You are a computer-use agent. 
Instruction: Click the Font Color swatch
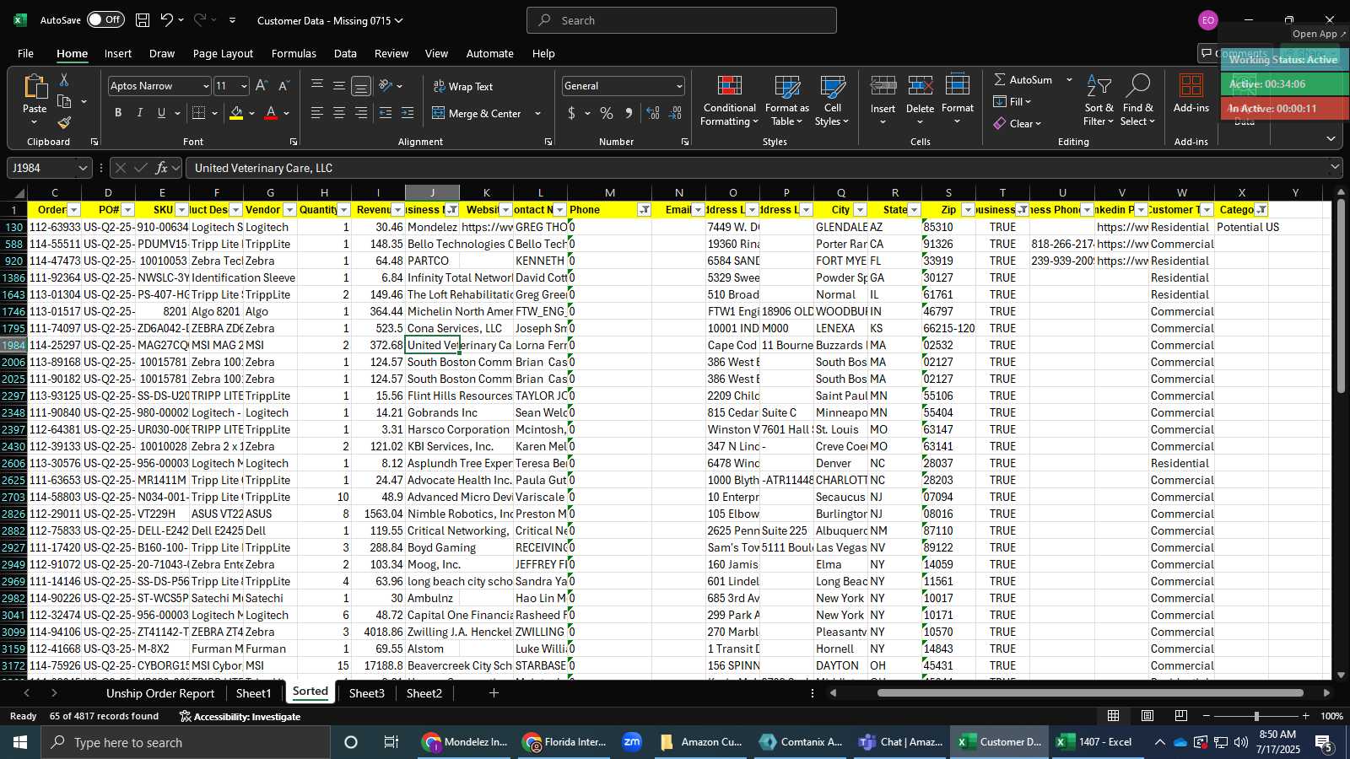[x=271, y=113]
